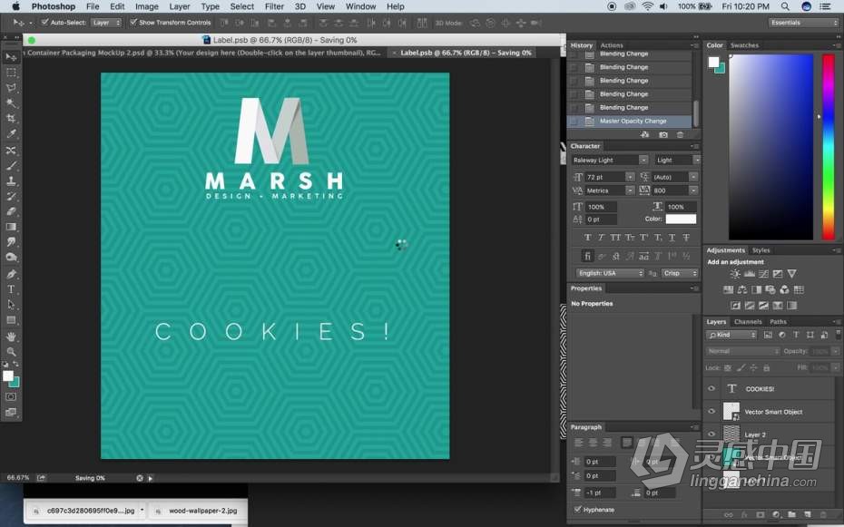Viewport: 844px width, 527px height.
Task: Switch to Actions tab
Action: pos(612,45)
